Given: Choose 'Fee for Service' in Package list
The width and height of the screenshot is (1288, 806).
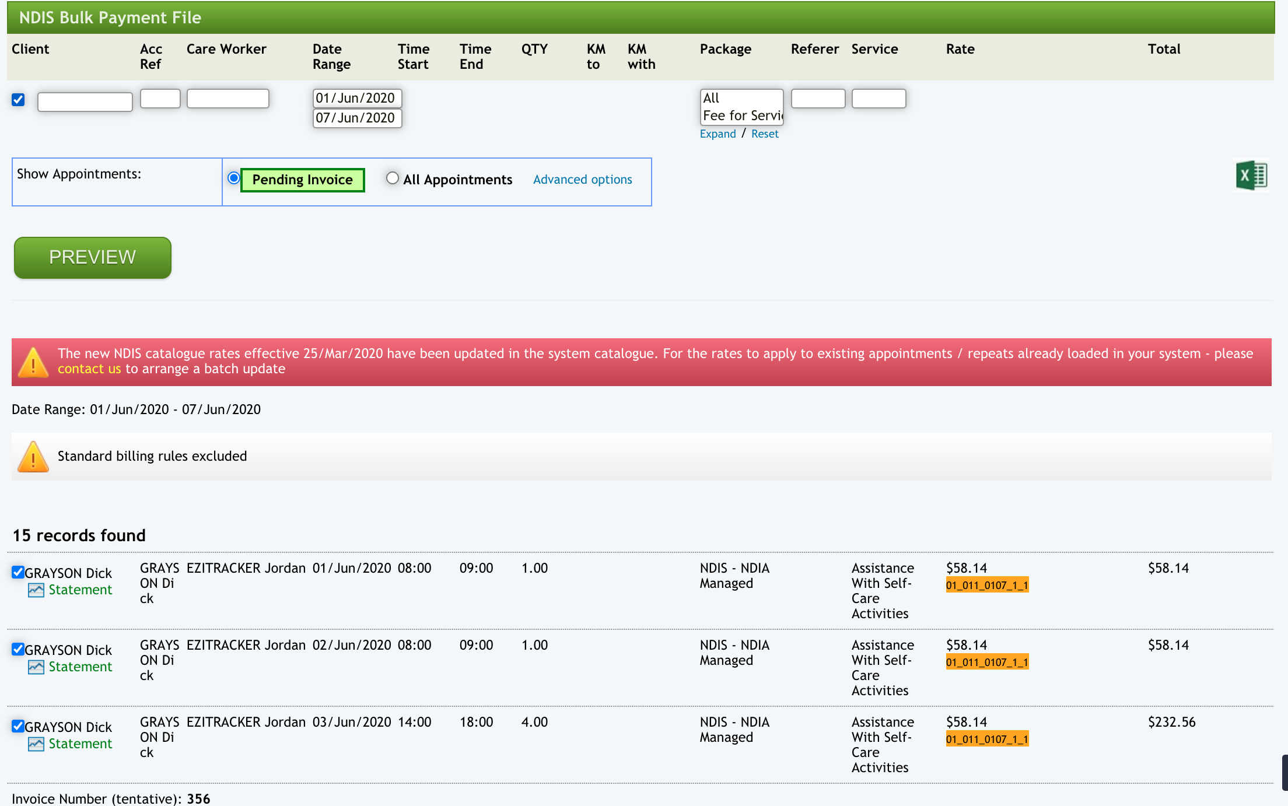Looking at the screenshot, I should point(741,115).
